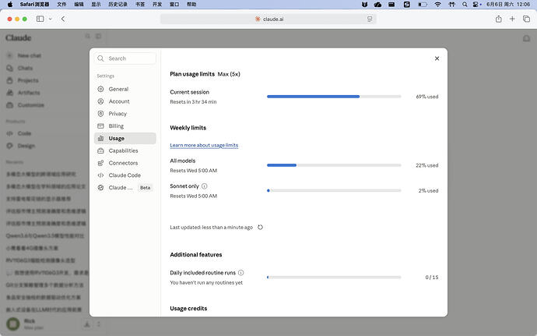Viewport: 537px width, 336px height.
Task: Open the Claude Code settings section
Action: click(x=125, y=175)
